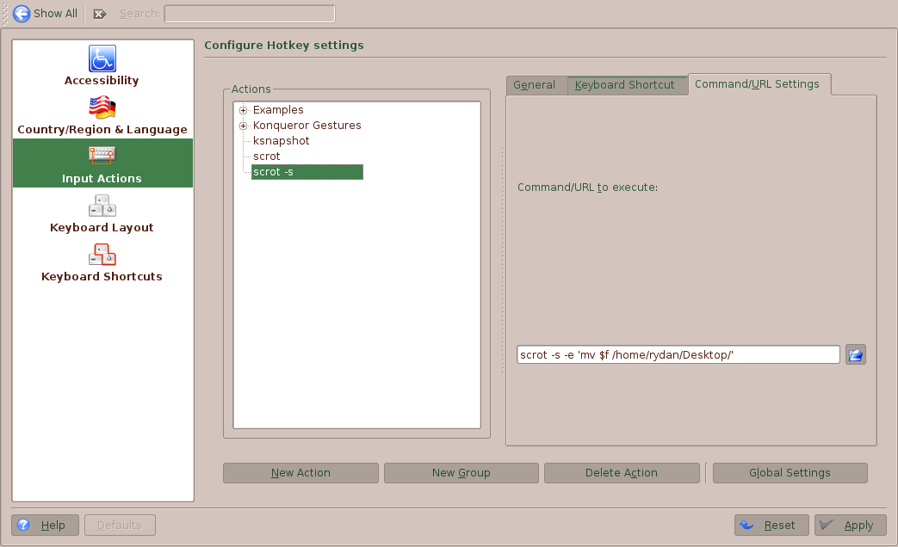Select the ksnapshot action
The image size is (898, 547).
coord(281,141)
